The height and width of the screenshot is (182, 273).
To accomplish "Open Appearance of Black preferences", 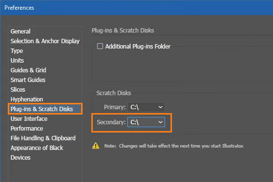I will 37,148.
